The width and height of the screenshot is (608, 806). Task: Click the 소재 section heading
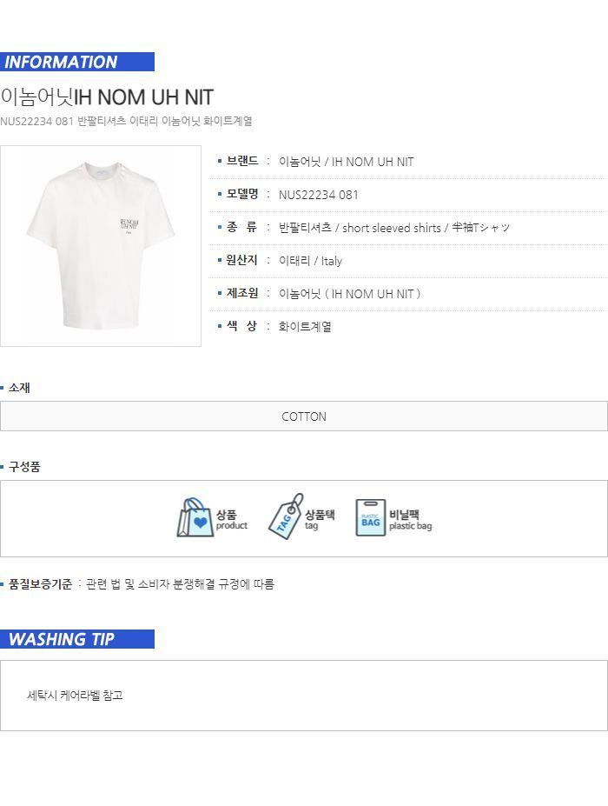(x=19, y=388)
